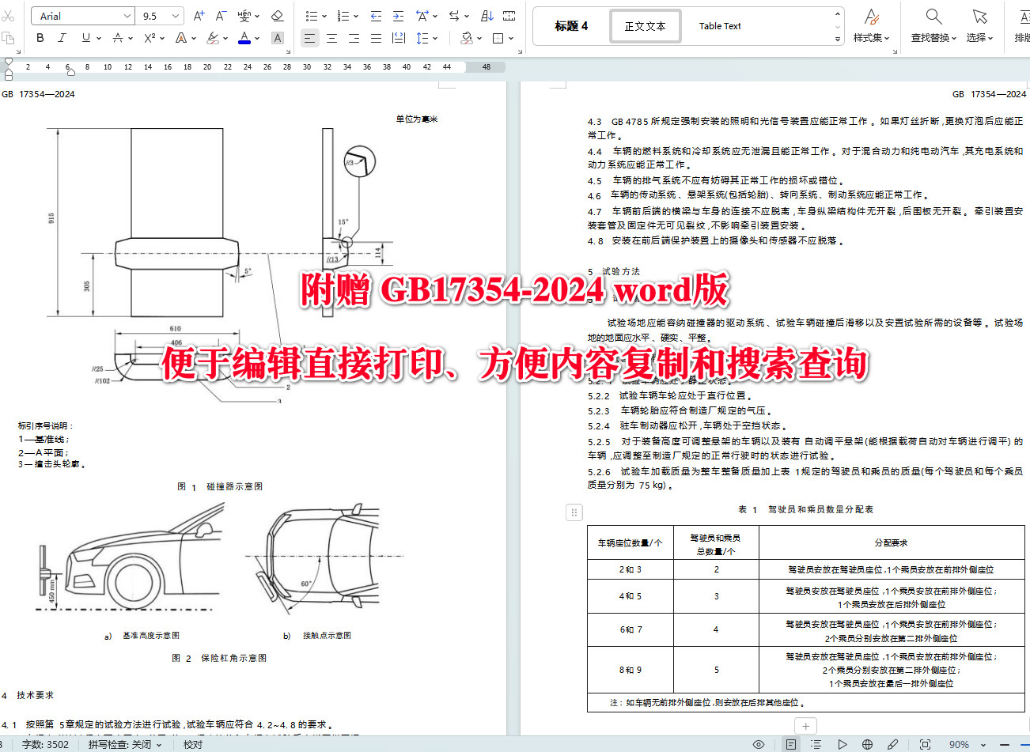The image size is (1030, 752).
Task: Click the 排版 layout button
Action: (x=1022, y=26)
